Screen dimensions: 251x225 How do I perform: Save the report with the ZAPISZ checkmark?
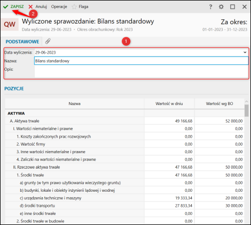click(5, 7)
